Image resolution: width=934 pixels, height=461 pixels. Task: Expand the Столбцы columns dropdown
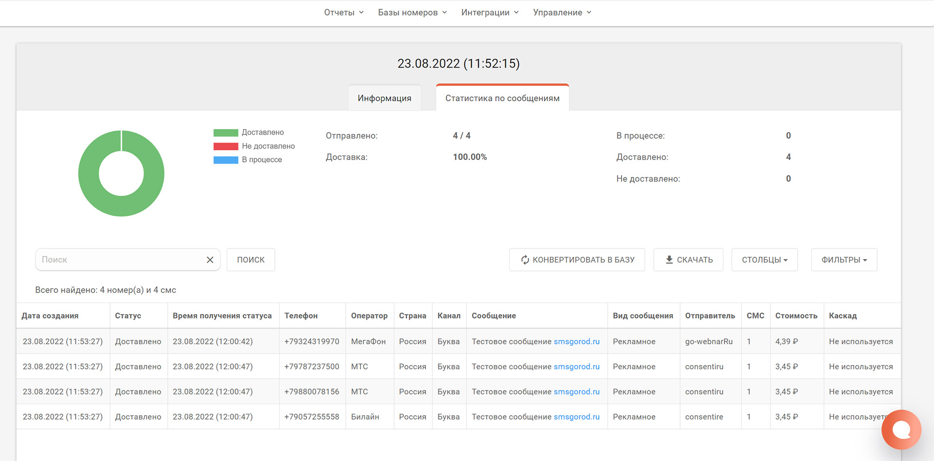(764, 260)
